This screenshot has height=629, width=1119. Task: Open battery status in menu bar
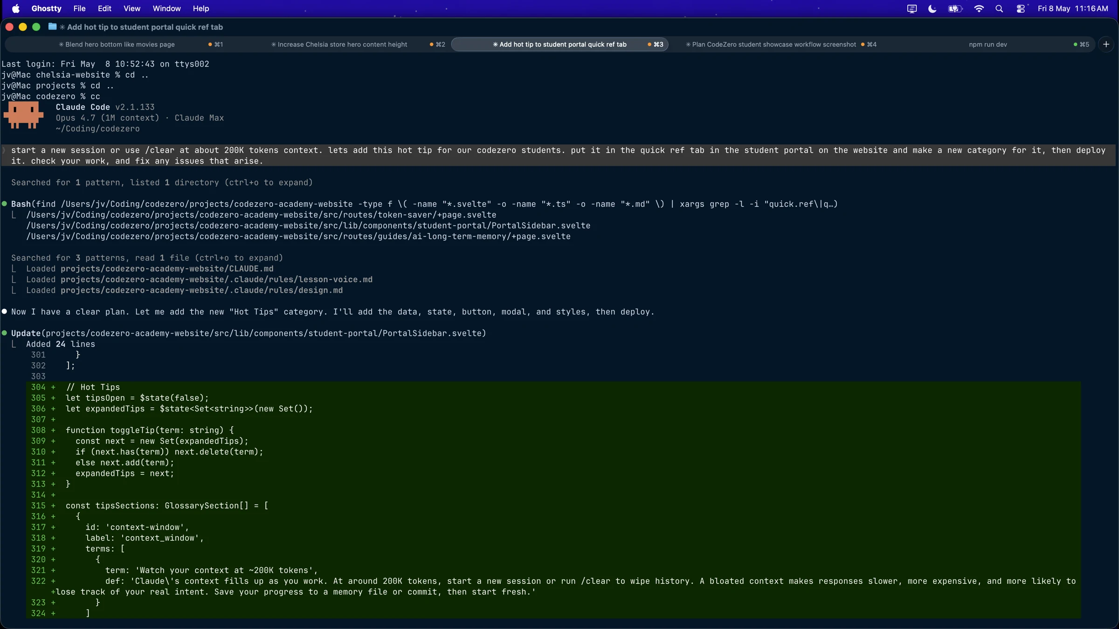[x=955, y=8]
